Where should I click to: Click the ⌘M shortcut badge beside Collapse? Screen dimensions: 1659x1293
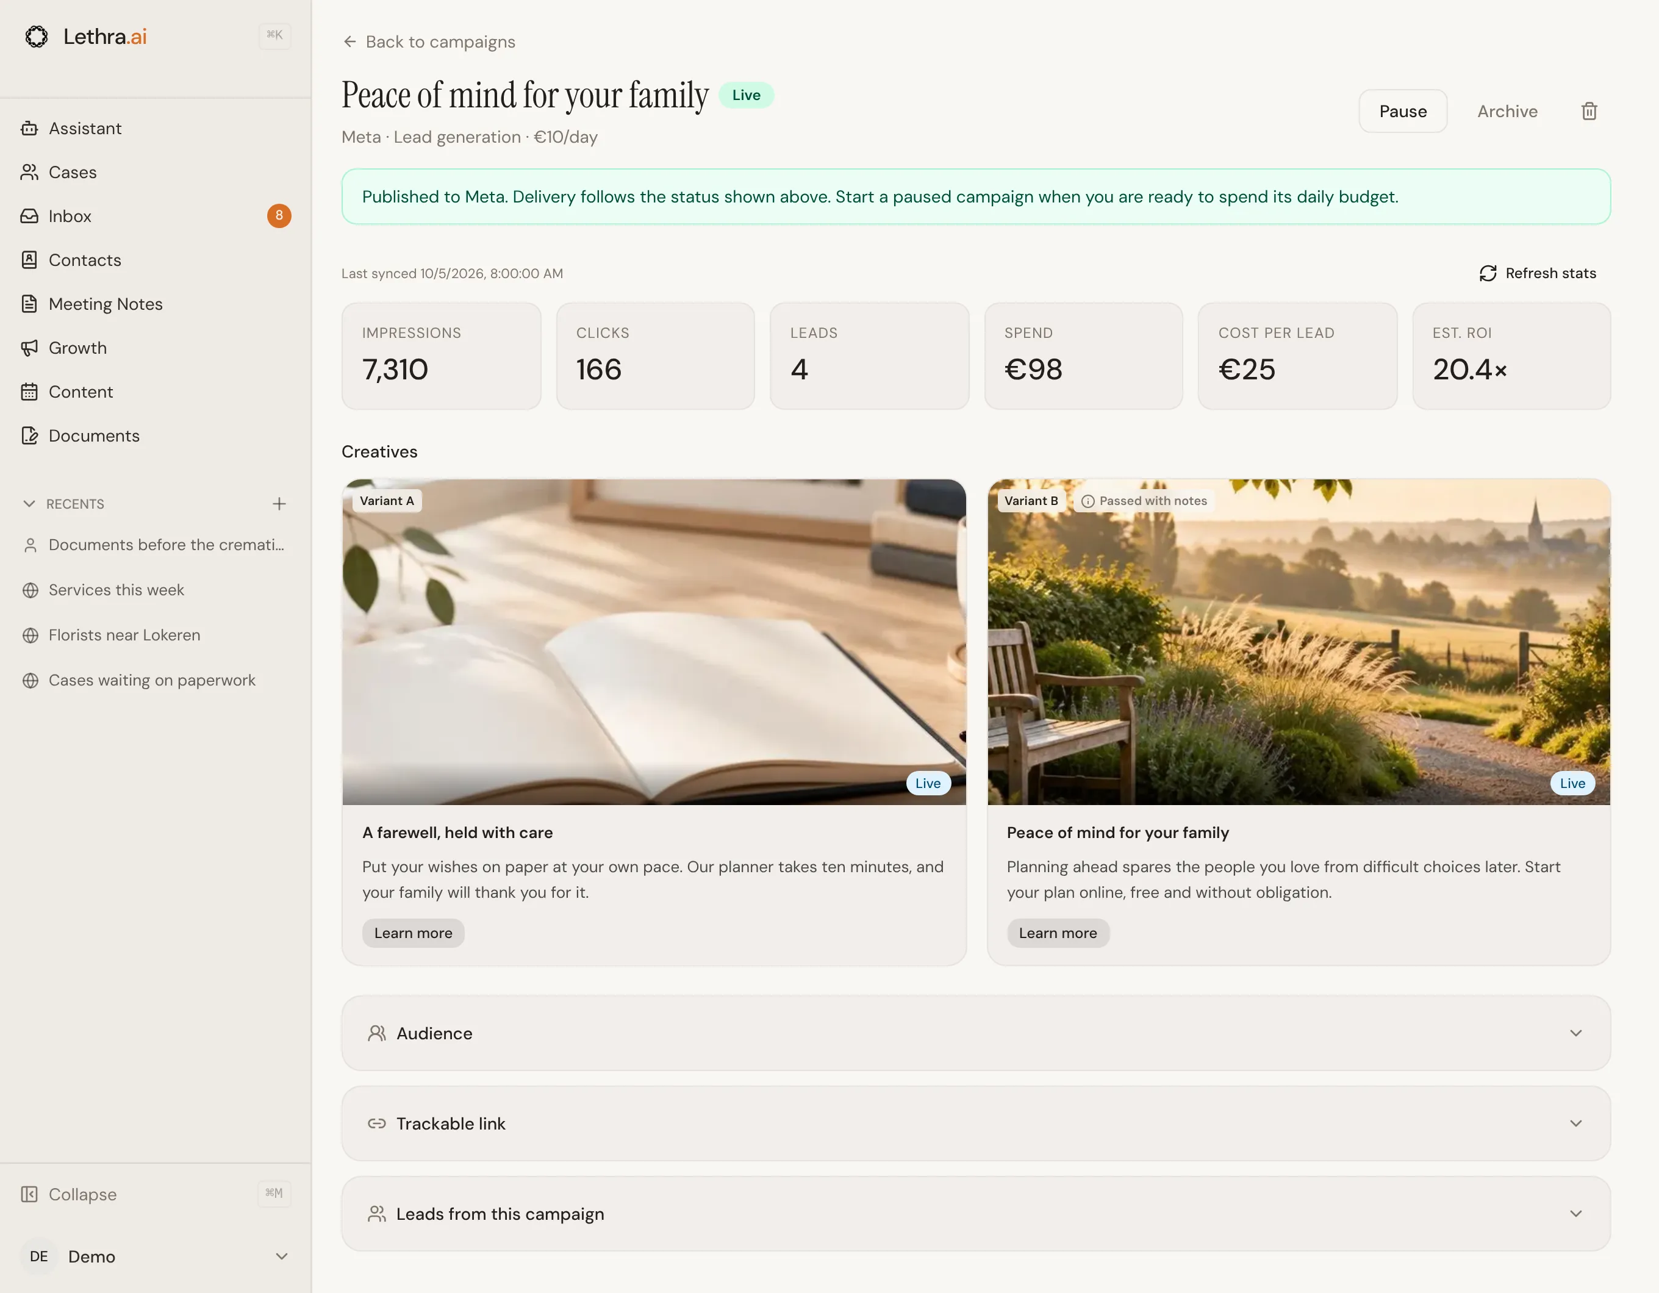click(x=274, y=1194)
